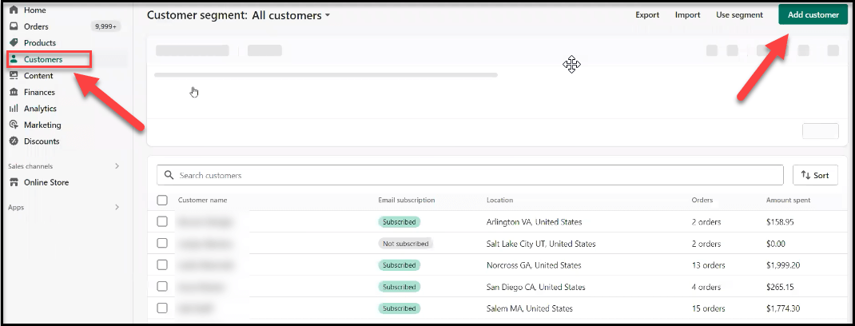Click the Location column header
Screen dimensions: 855x326
coord(499,200)
